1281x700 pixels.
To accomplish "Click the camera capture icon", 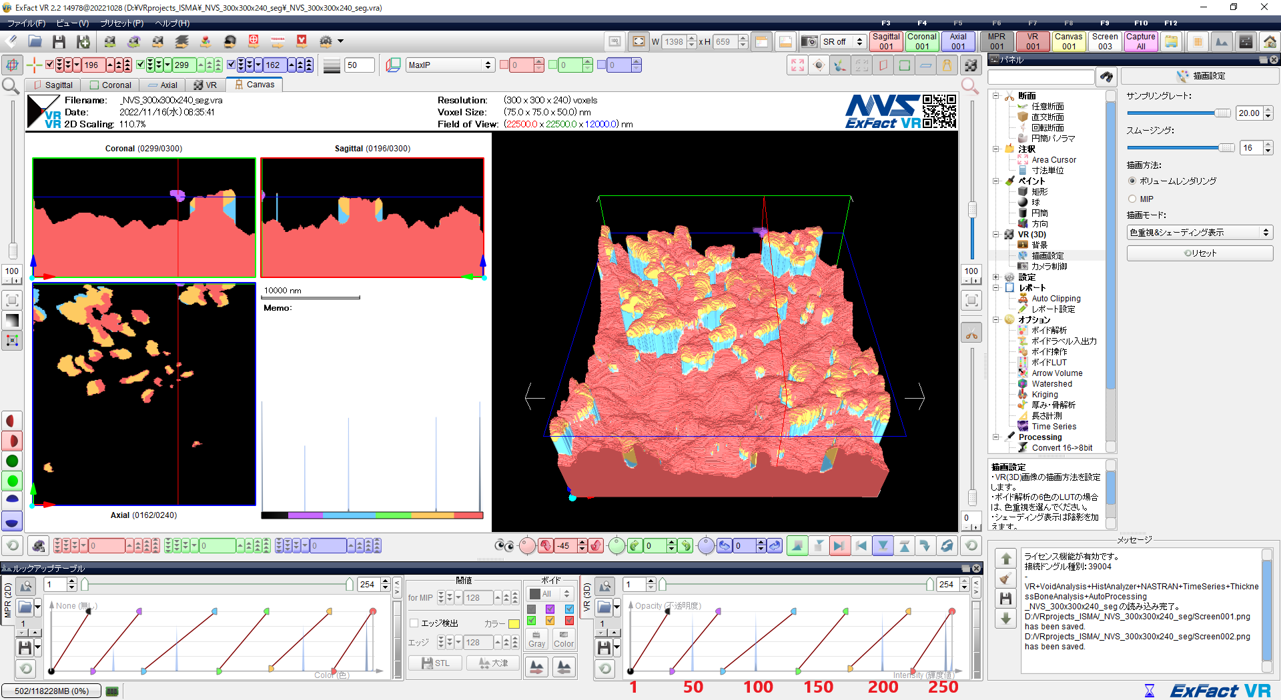I will (x=809, y=41).
